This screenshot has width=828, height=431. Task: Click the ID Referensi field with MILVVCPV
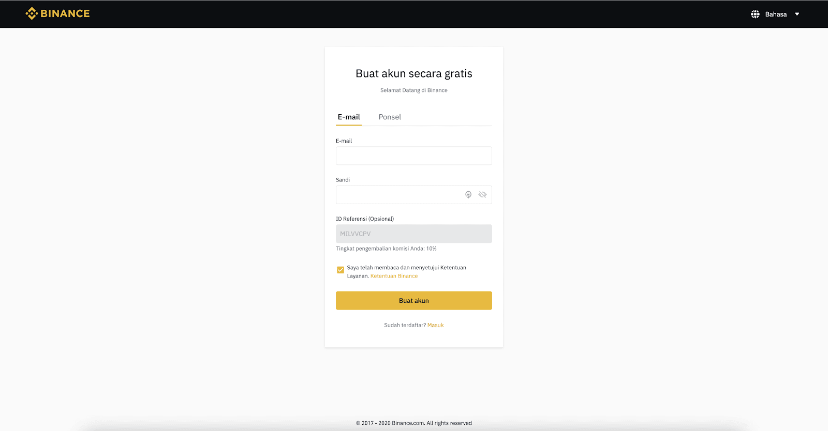click(x=414, y=234)
